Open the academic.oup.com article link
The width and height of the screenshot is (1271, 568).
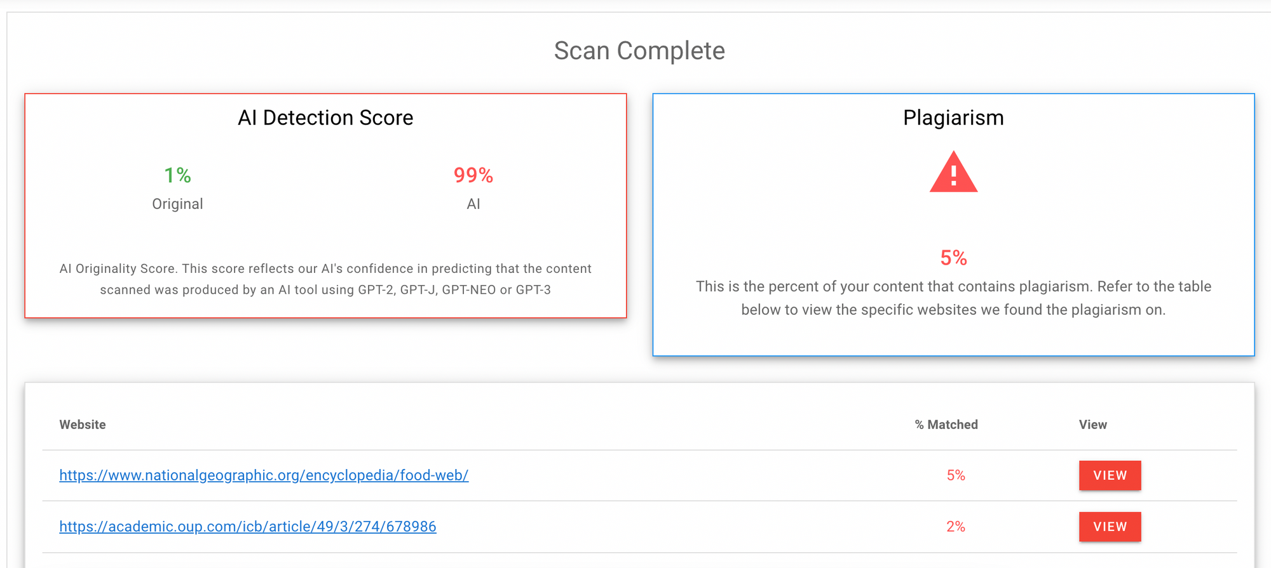click(248, 527)
